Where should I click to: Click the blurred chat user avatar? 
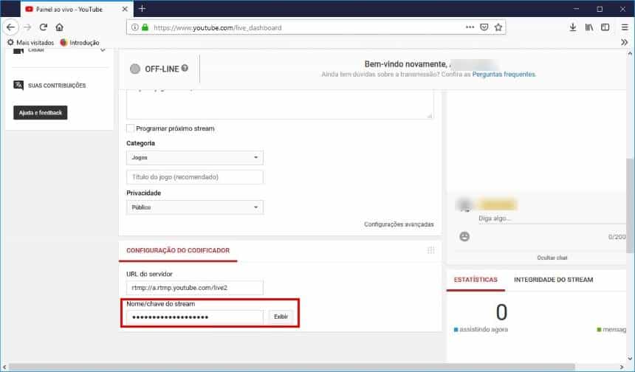point(465,204)
